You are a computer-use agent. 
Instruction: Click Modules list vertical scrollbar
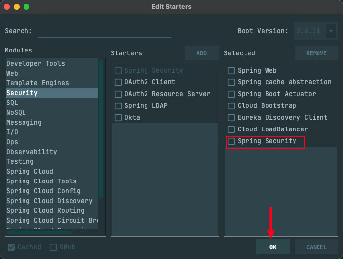click(101, 129)
